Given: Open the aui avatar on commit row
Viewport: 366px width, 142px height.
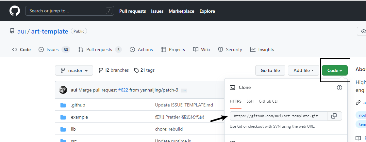Looking at the screenshot, I should point(63,90).
